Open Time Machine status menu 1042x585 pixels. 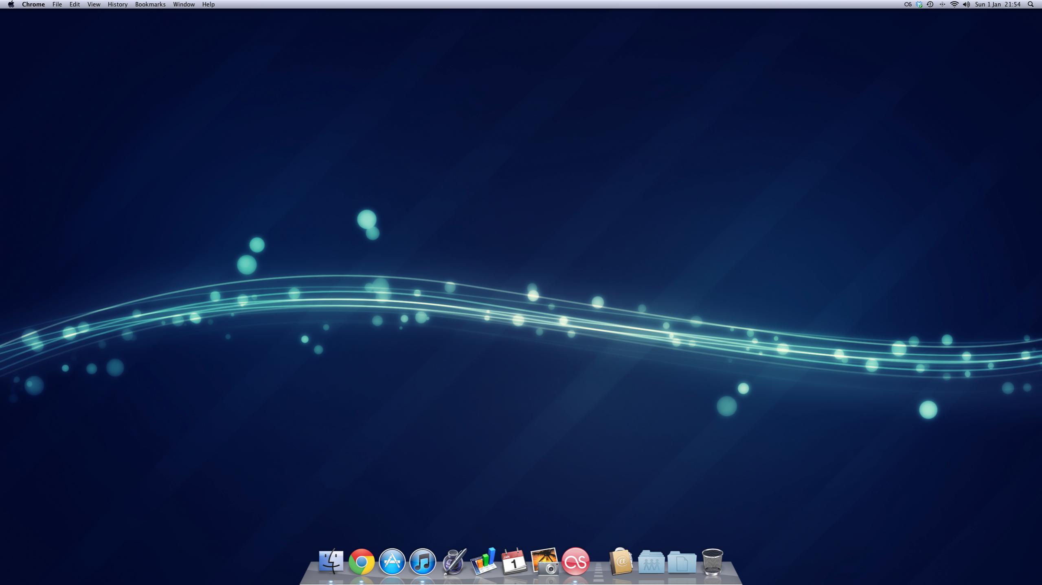(x=930, y=4)
